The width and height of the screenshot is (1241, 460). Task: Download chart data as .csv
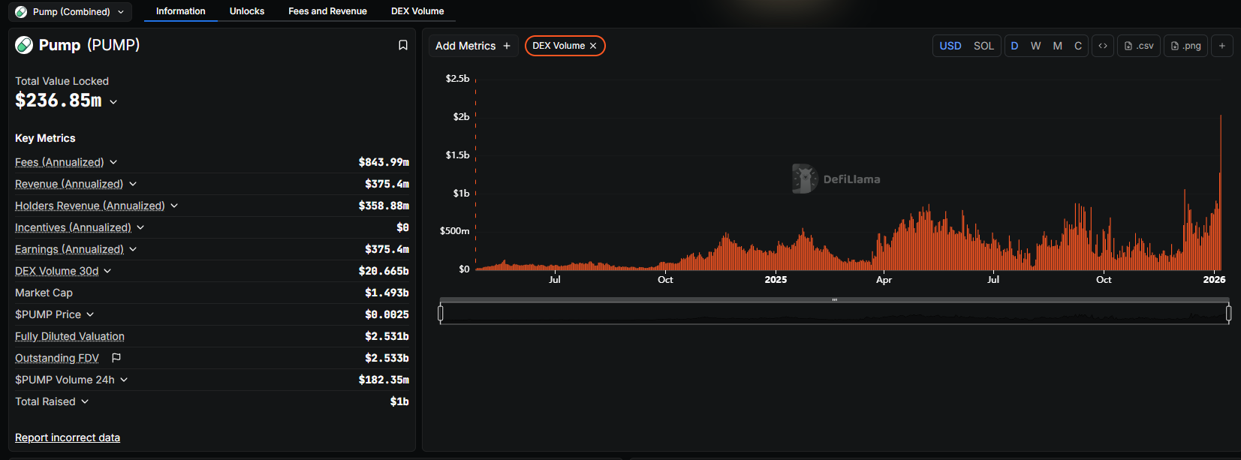[1139, 46]
